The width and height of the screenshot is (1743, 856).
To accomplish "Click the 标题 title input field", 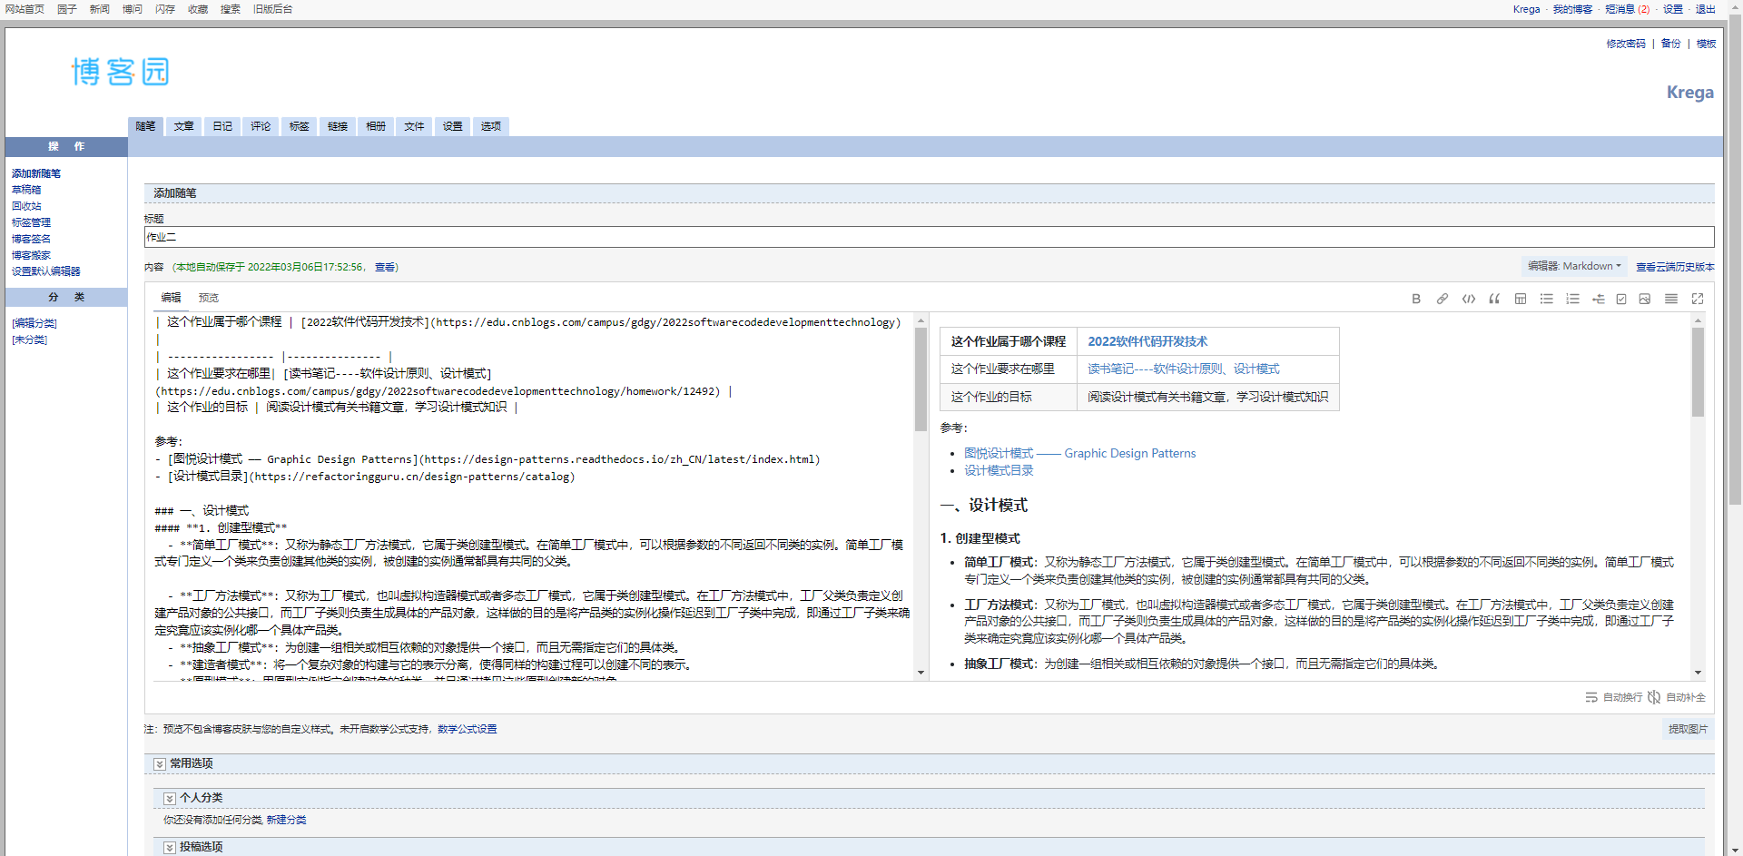I will (930, 237).
